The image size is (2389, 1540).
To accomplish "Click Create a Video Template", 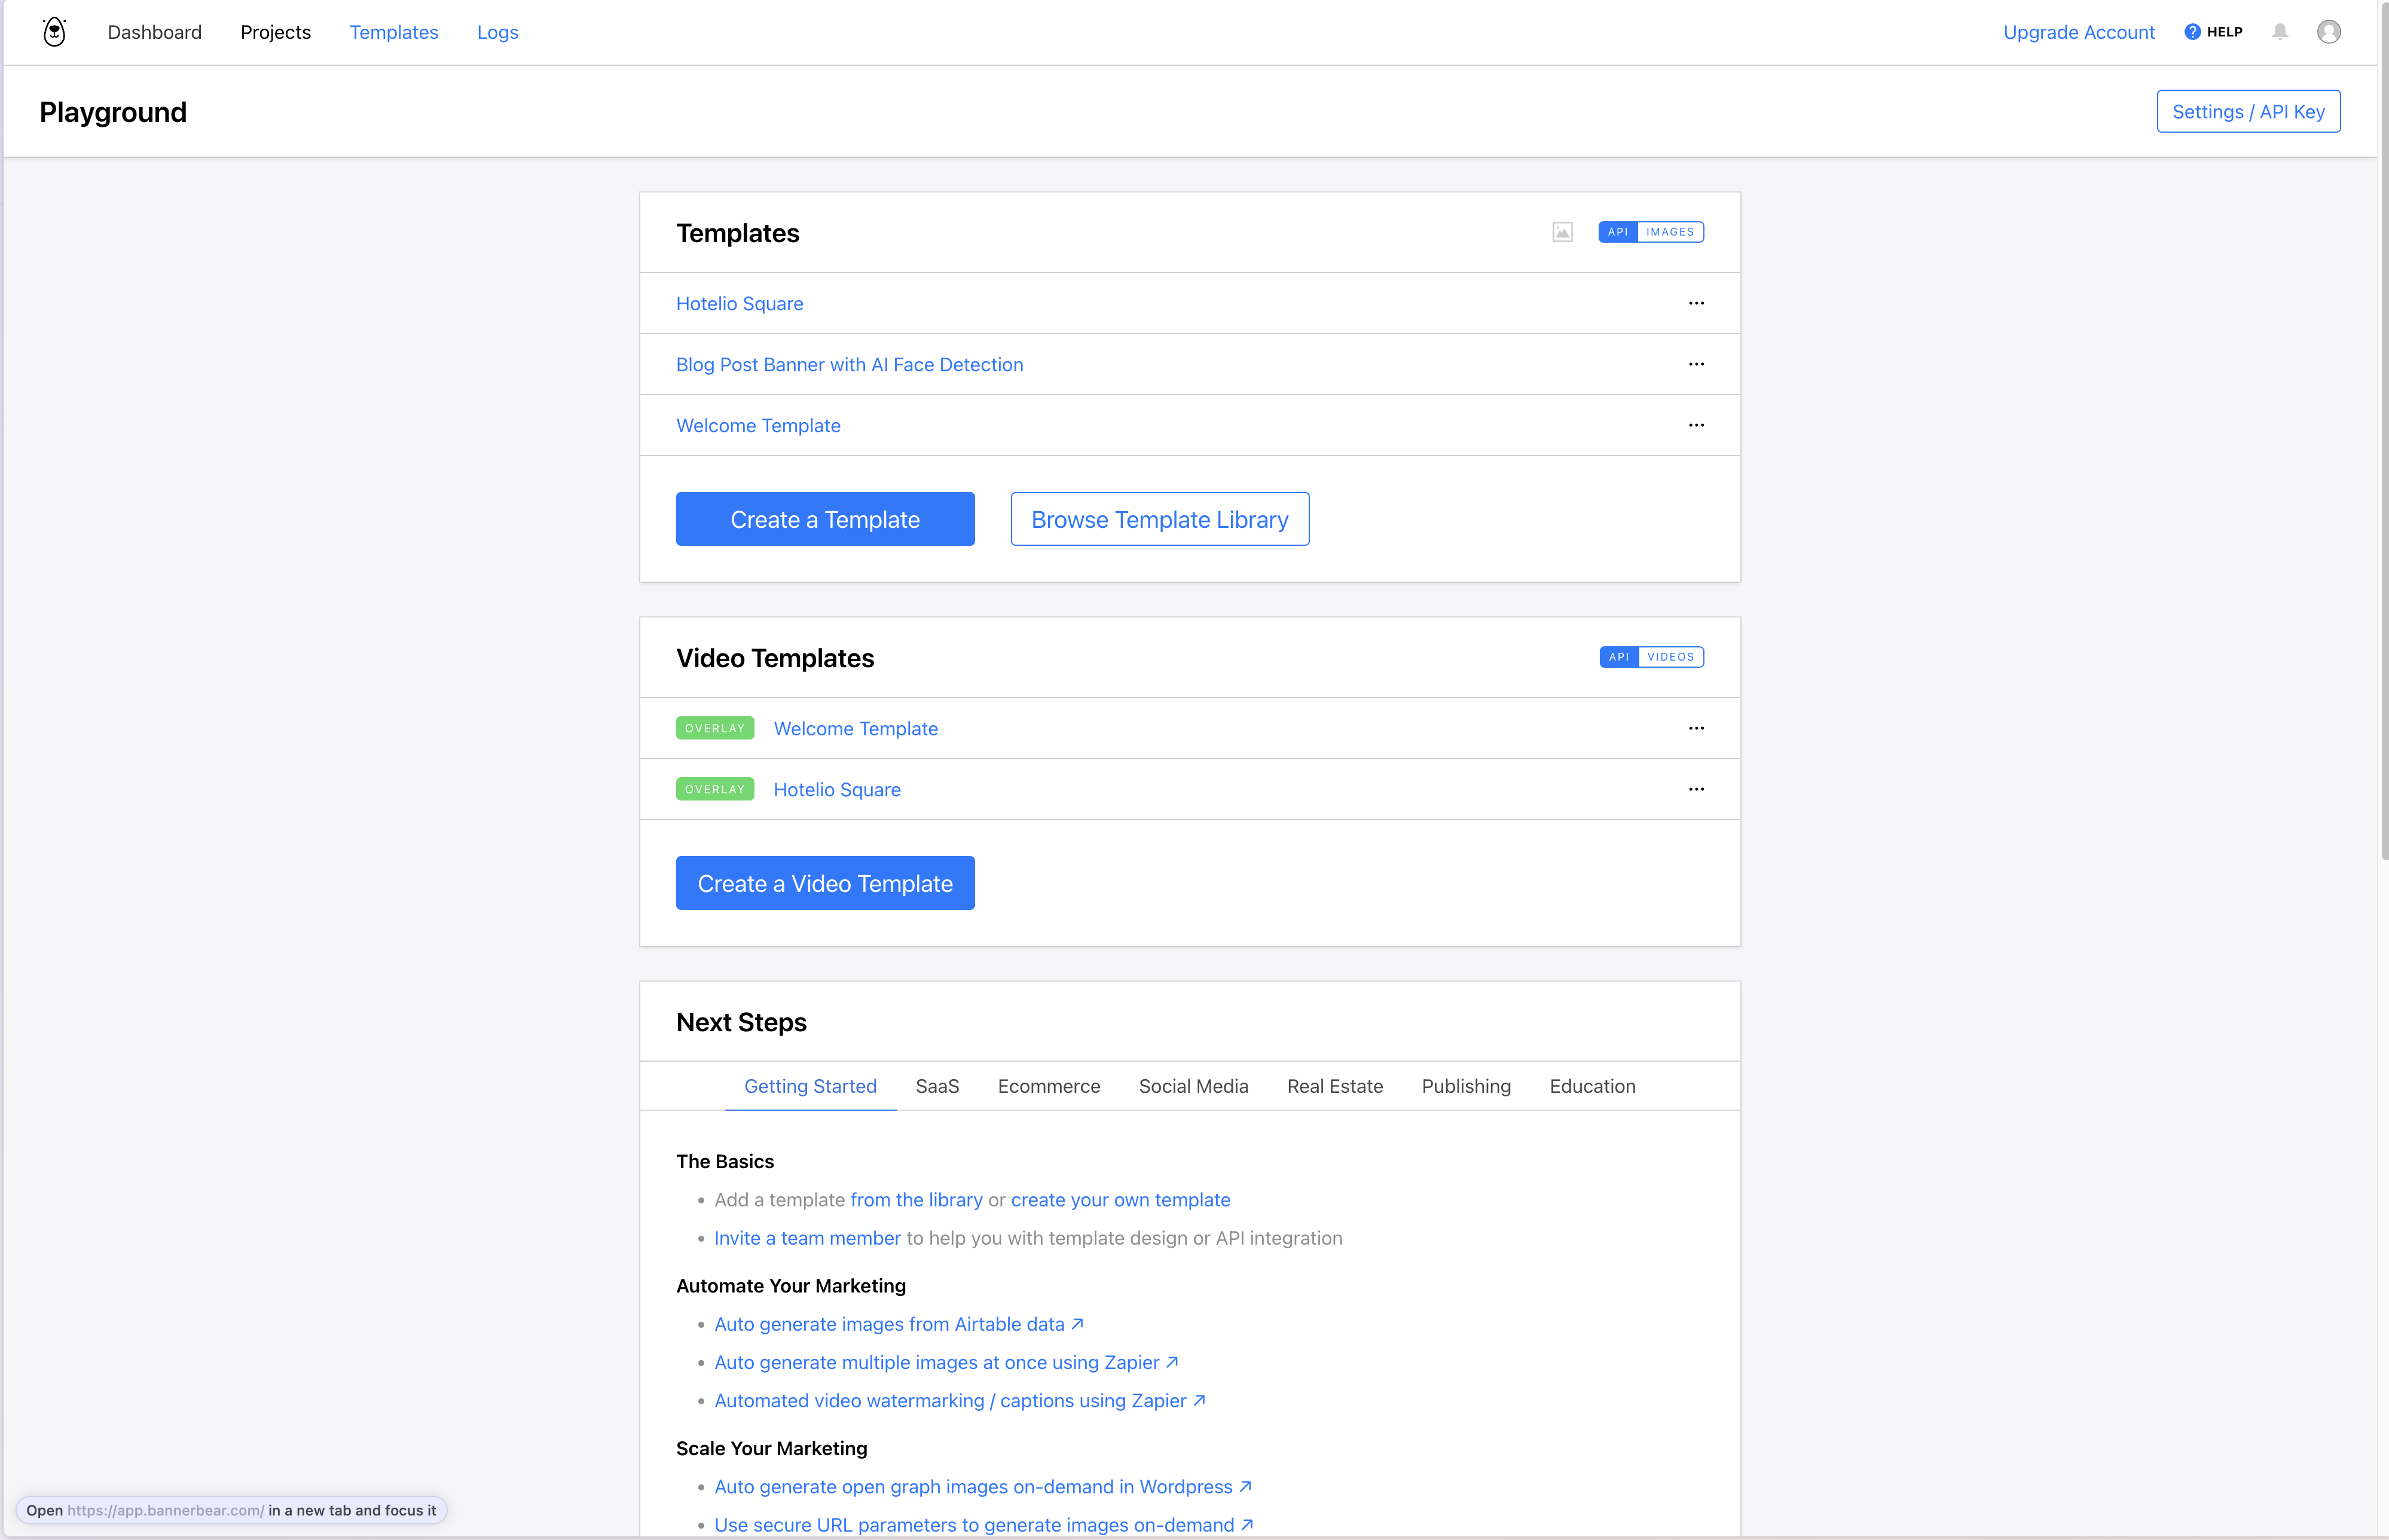I will (x=825, y=883).
